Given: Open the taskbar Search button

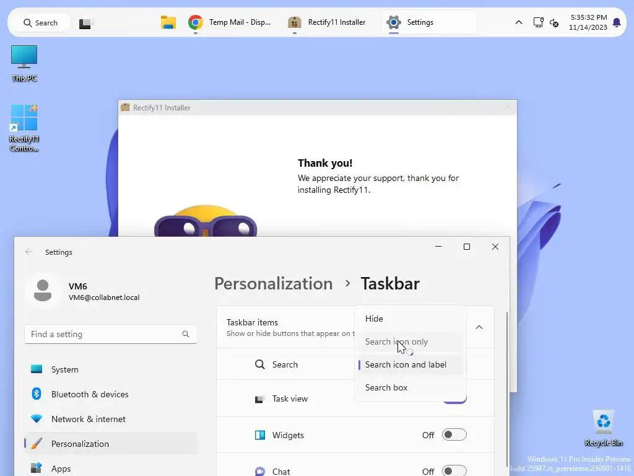Looking at the screenshot, I should [40, 23].
